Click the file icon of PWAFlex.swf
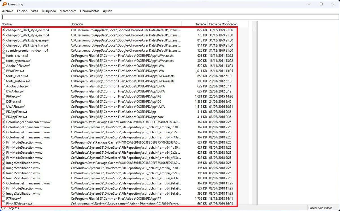The width and height of the screenshot is (340, 211). click(x=4, y=71)
